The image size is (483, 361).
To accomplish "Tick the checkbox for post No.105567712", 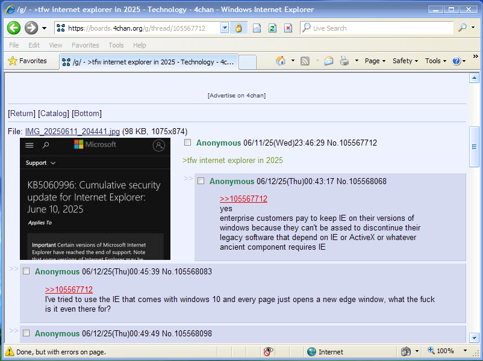I will 187,142.
